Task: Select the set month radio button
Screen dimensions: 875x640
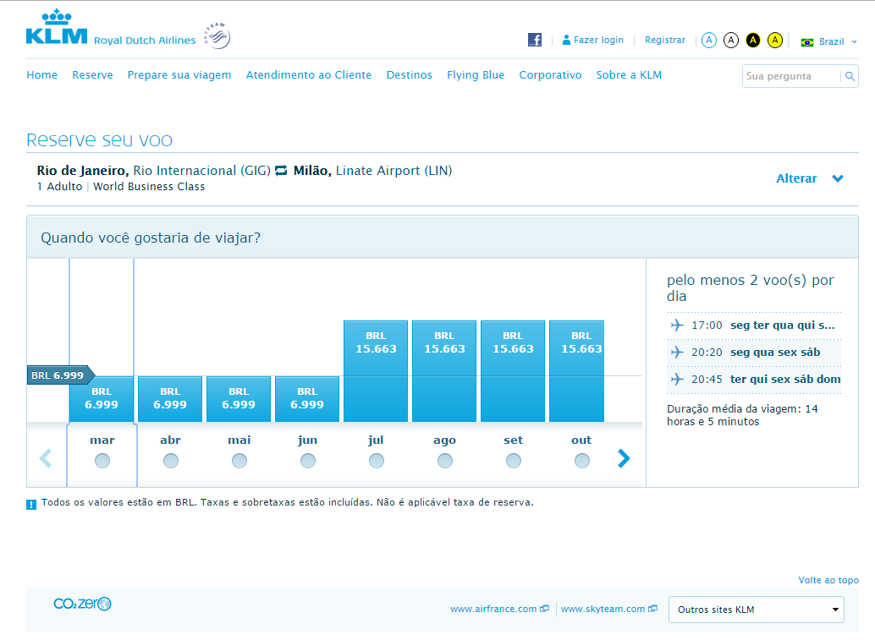Action: [514, 461]
